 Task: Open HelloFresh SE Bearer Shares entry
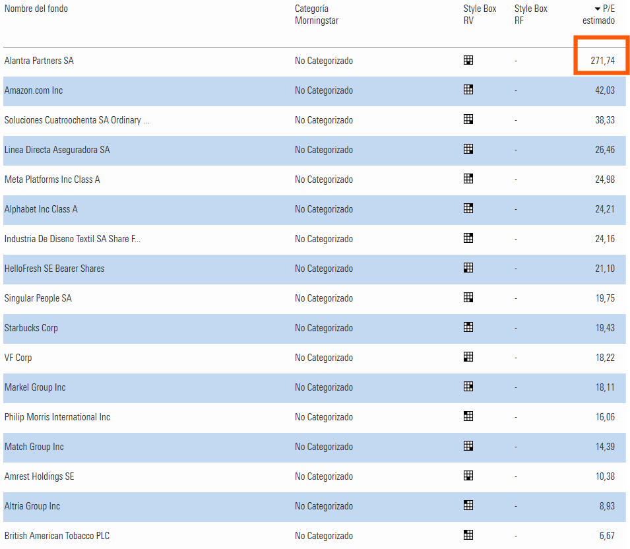pyautogui.click(x=54, y=269)
